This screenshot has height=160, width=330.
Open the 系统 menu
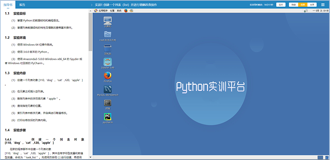(119, 11)
